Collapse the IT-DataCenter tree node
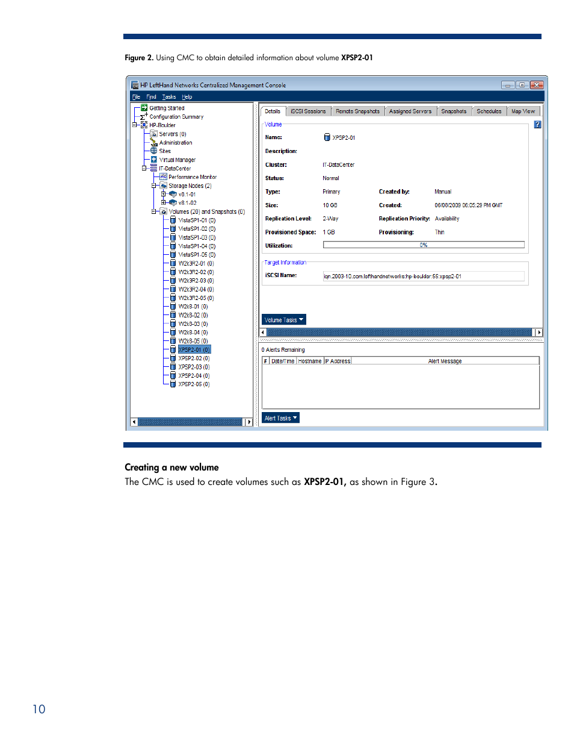 click(x=144, y=168)
